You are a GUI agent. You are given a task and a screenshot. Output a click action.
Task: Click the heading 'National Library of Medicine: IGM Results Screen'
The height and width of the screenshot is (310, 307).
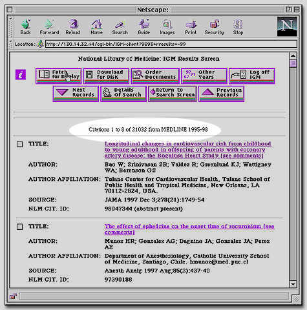click(x=149, y=59)
